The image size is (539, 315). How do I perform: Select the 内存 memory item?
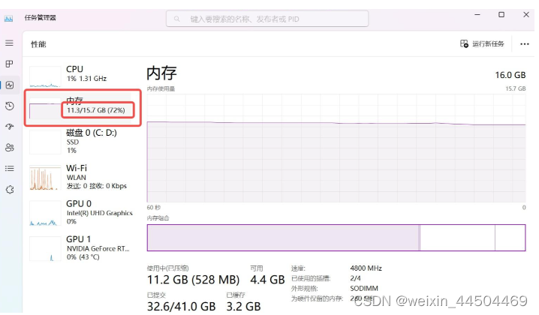pyautogui.click(x=83, y=106)
